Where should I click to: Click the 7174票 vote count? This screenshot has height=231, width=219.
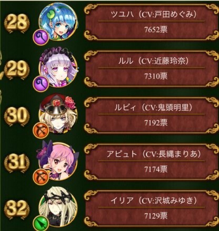[156, 169]
